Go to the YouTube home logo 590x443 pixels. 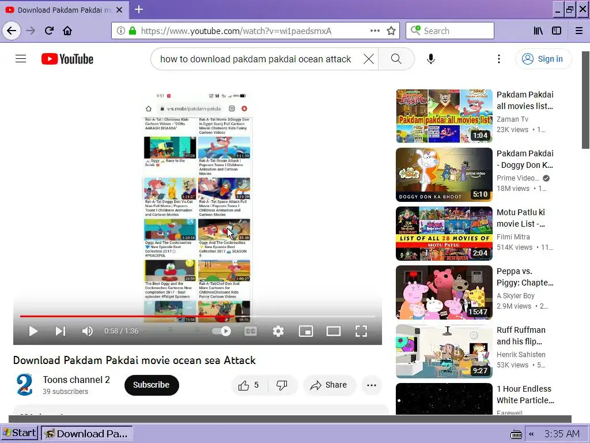pyautogui.click(x=67, y=59)
